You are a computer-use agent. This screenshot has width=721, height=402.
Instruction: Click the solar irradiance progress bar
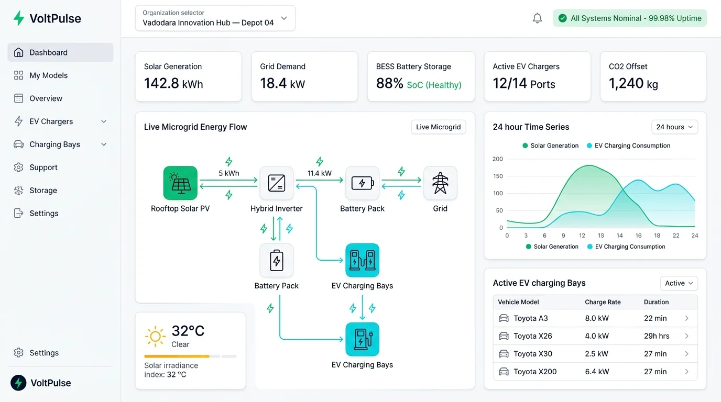coord(191,356)
